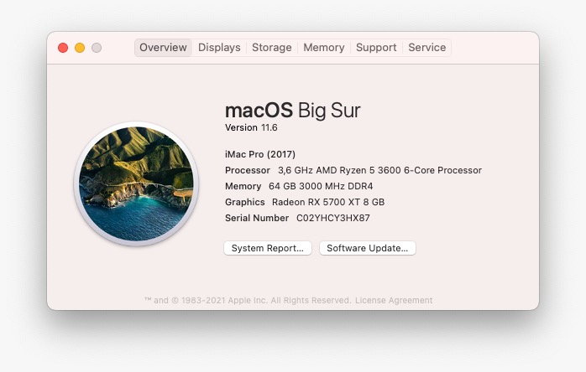This screenshot has width=586, height=372.
Task: Click the Processor info line
Action: [x=353, y=170]
